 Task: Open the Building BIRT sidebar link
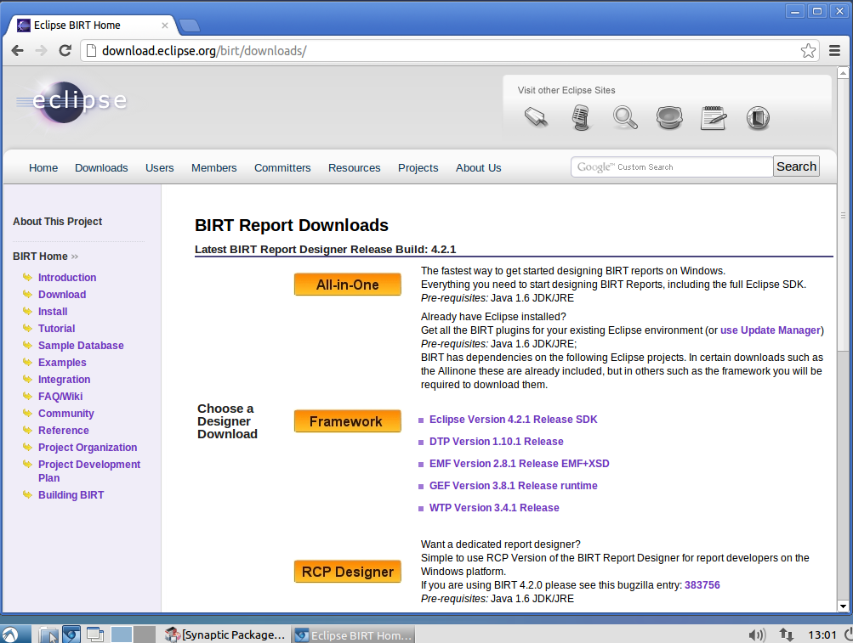coord(71,494)
